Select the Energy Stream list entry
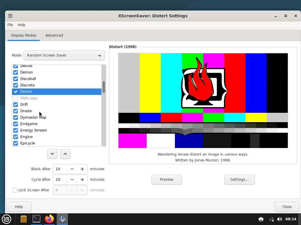Image resolution: width=301 pixels, height=225 pixels. tap(57, 130)
